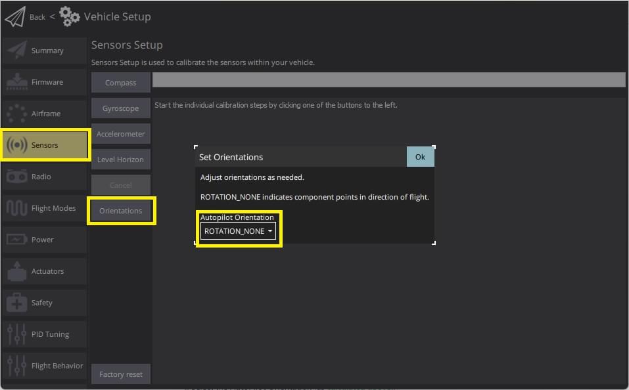
Task: Click the Radio controller icon
Action: (16, 177)
